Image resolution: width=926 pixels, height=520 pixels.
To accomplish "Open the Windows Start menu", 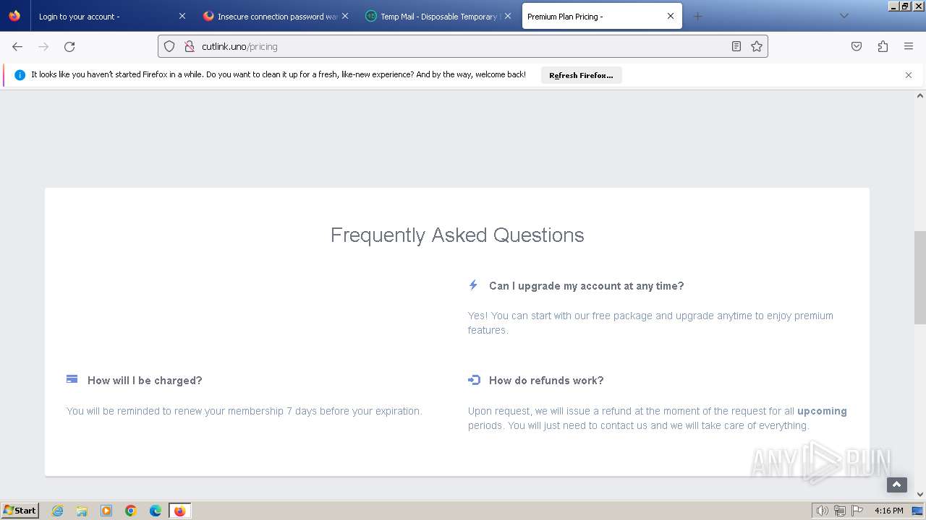I will pos(20,510).
